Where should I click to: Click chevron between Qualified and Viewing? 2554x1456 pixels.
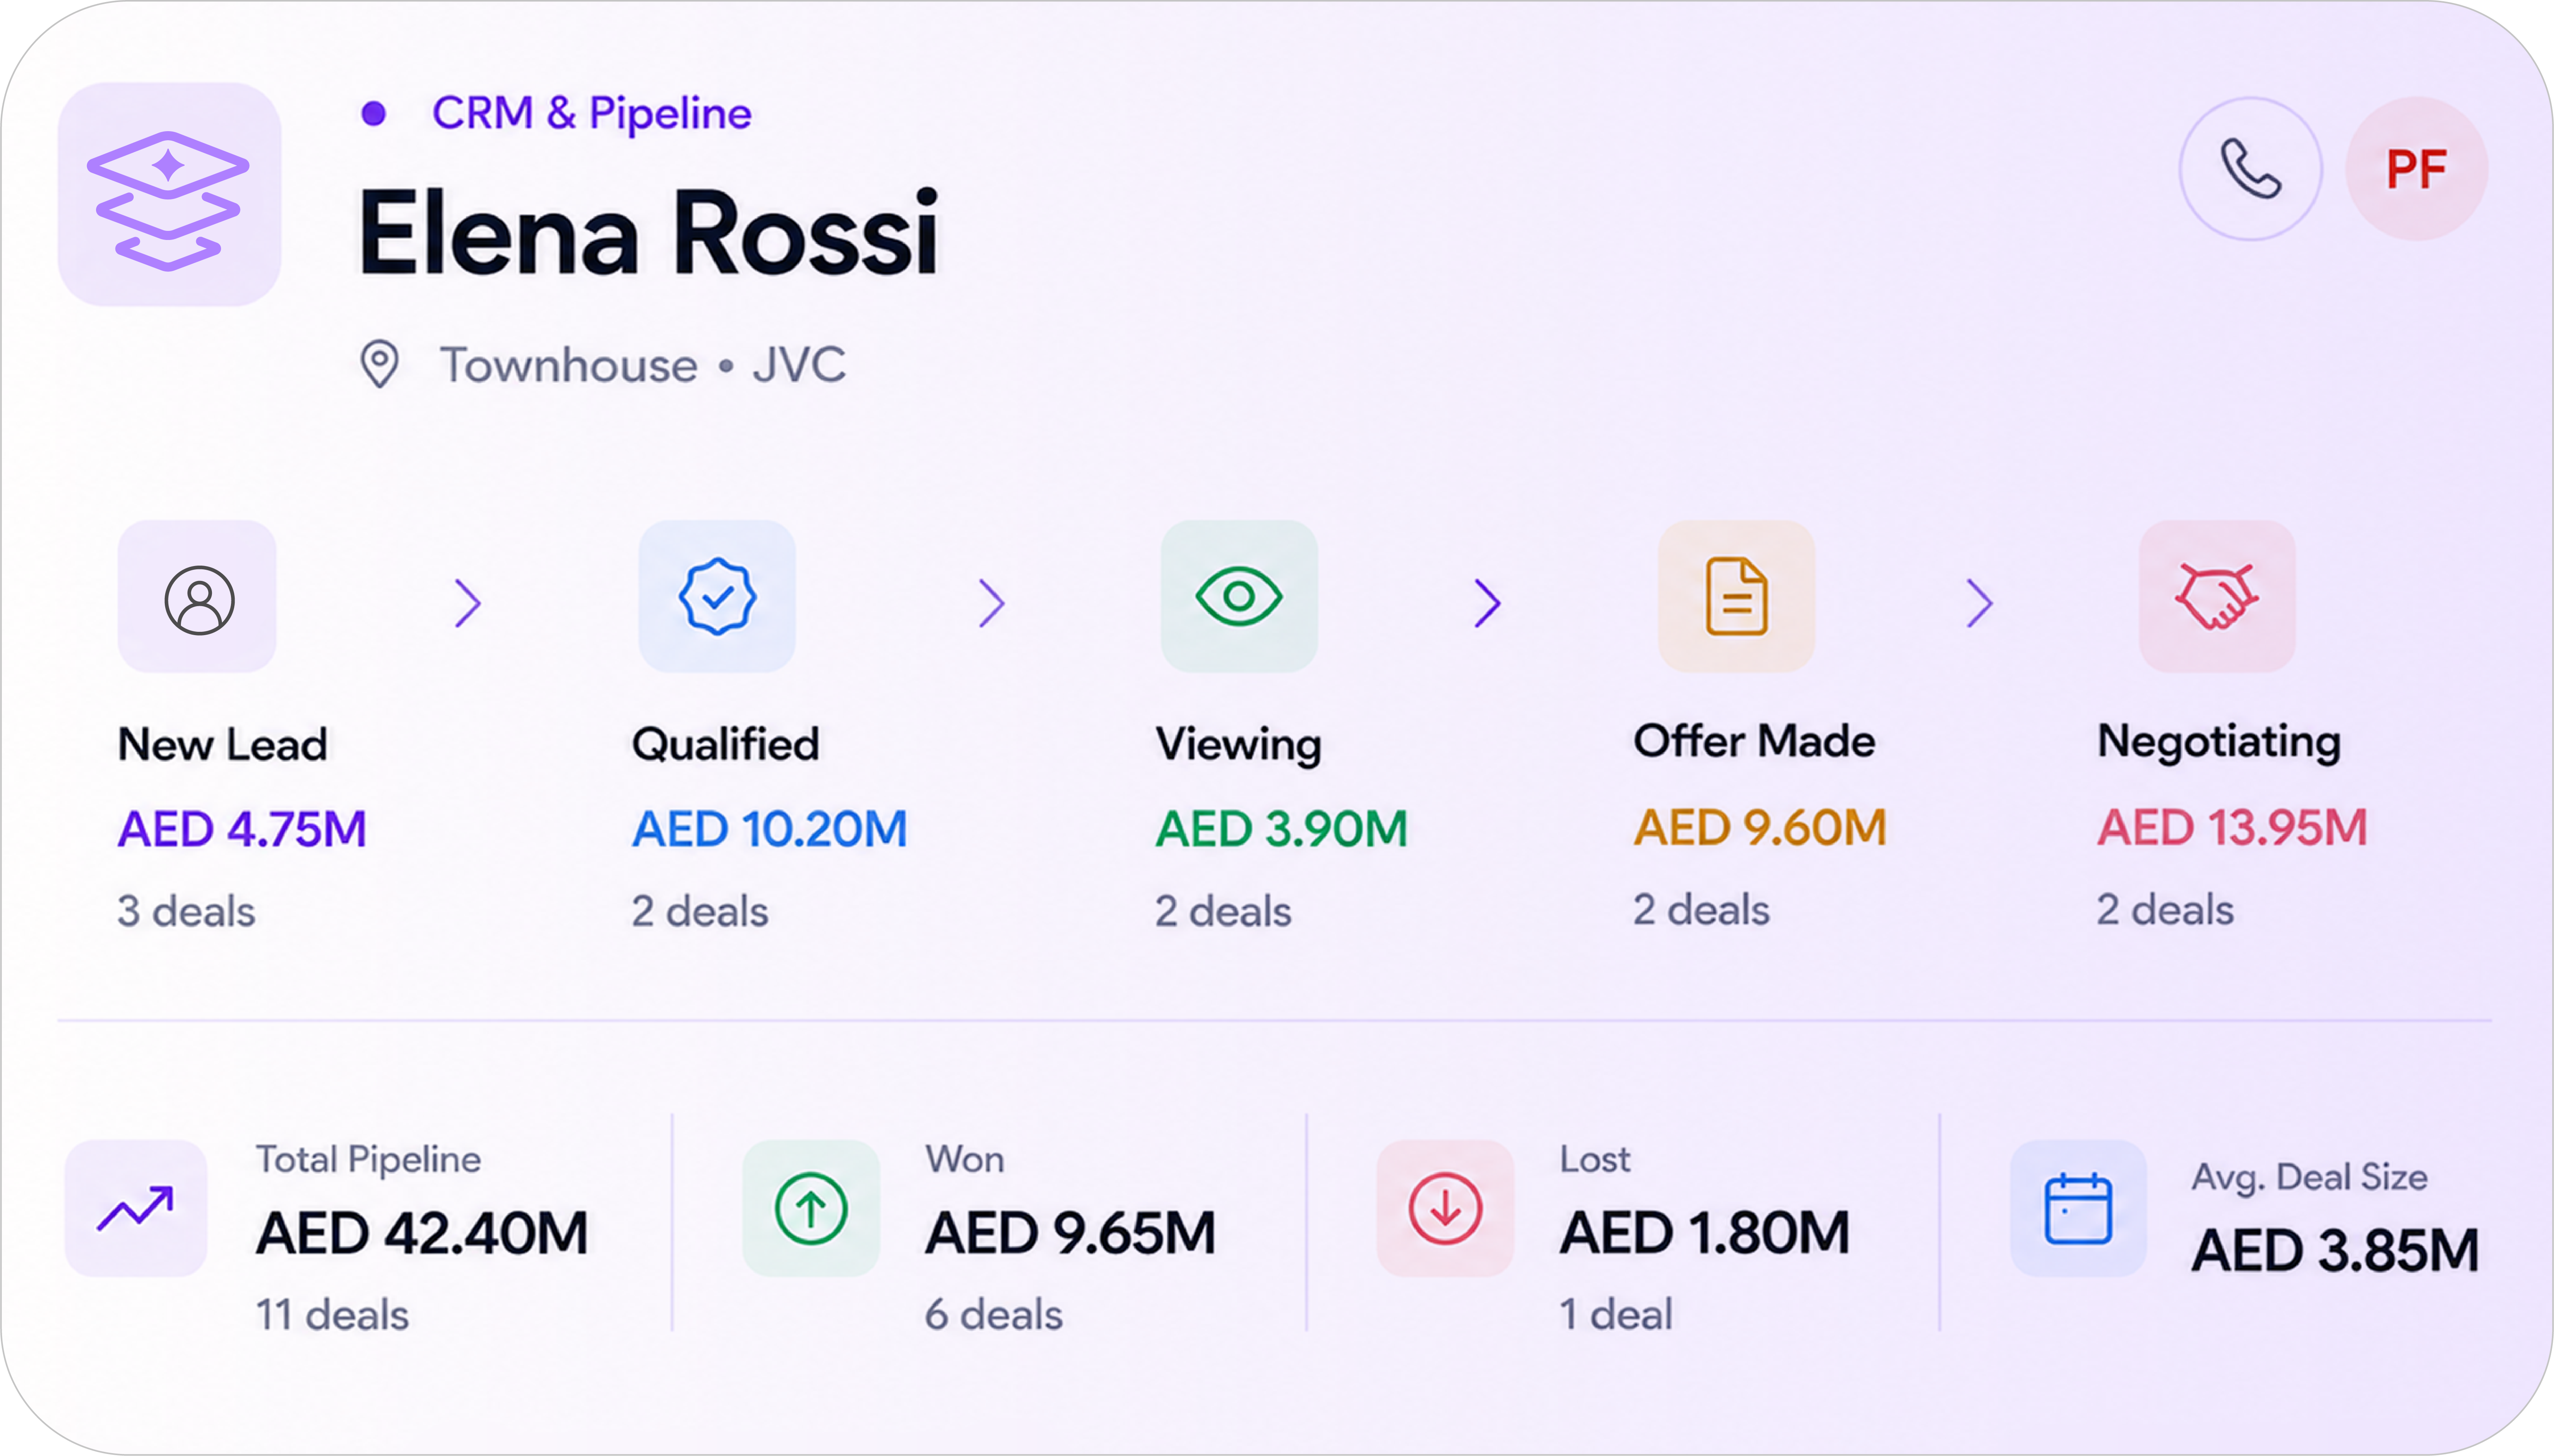coord(991,603)
